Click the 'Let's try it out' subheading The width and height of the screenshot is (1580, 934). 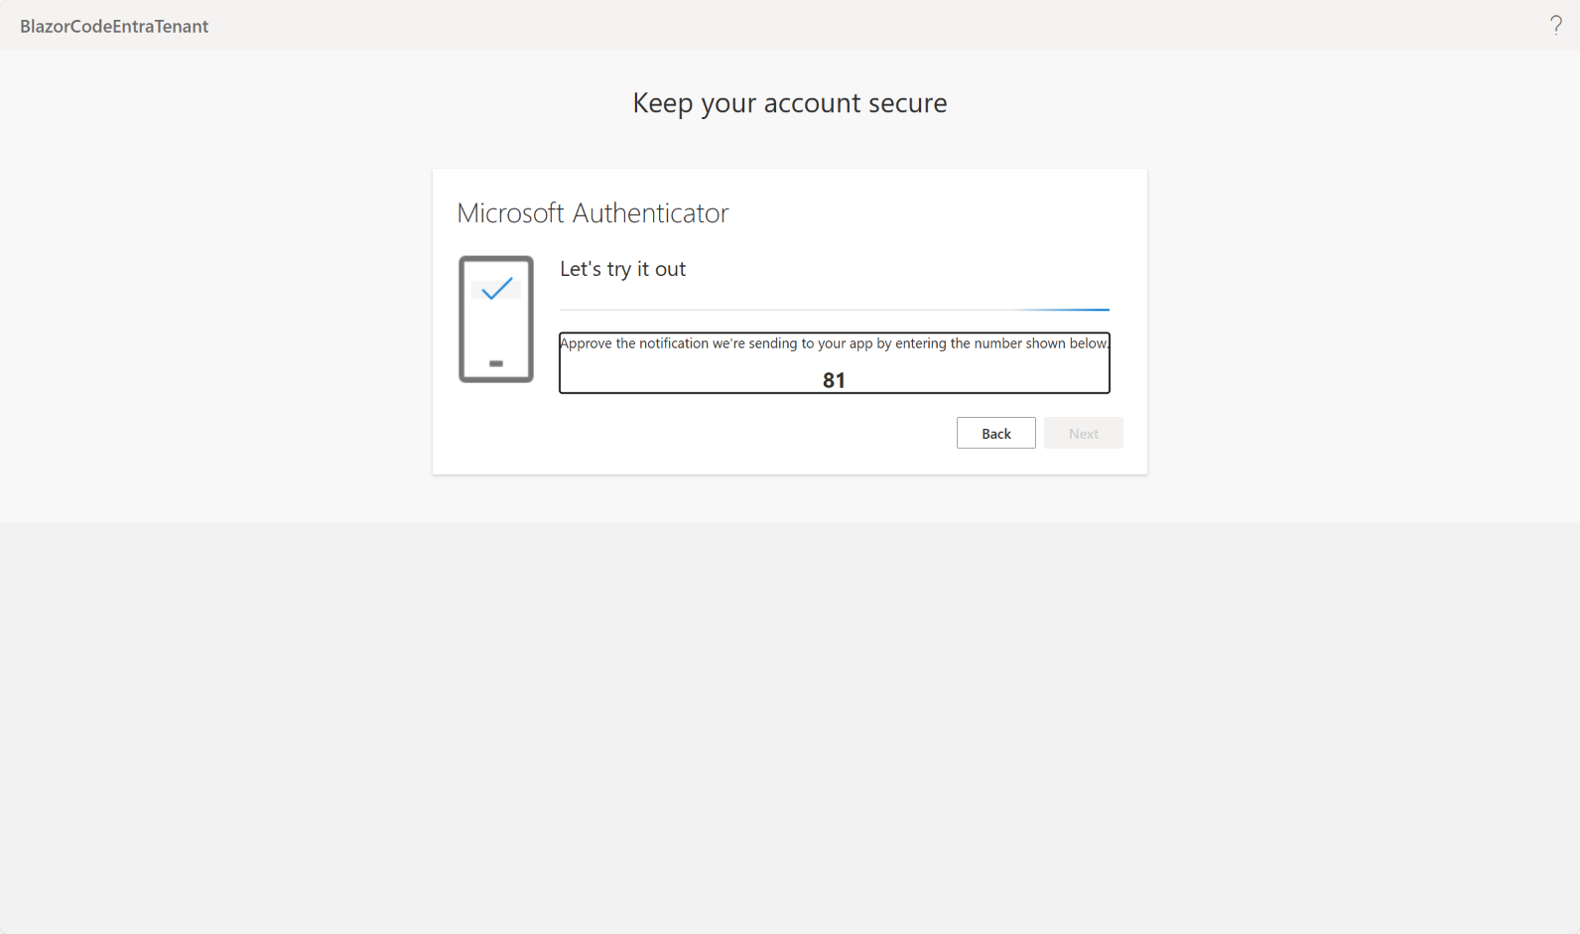point(622,269)
